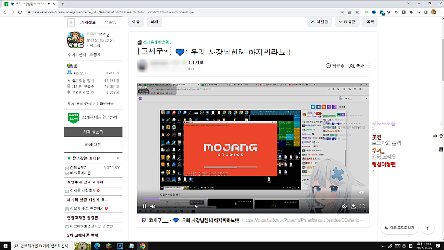Viewport: 444px width, 250px height.
Task: Copy the post link via URL 복사
Action: 355,65
